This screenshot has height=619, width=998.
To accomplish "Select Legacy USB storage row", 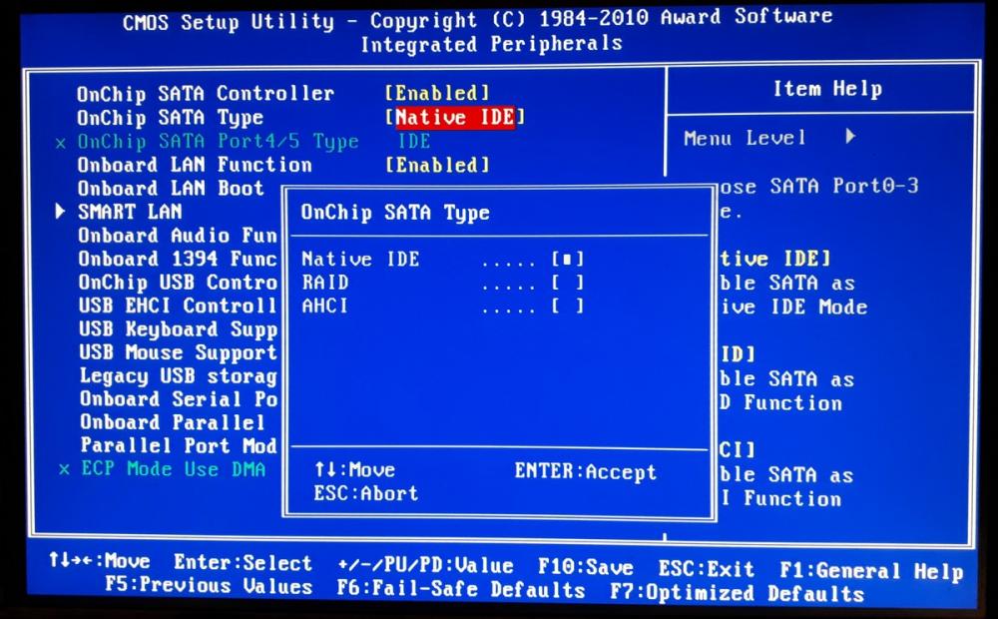I will pos(179,376).
